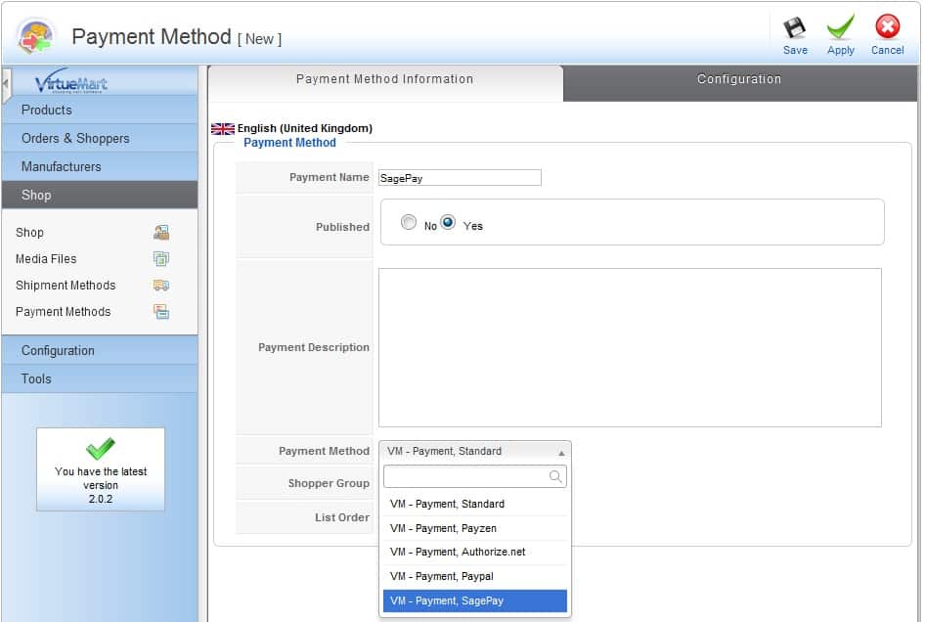Collapse the sidebar with left edge arrow

click(6, 83)
